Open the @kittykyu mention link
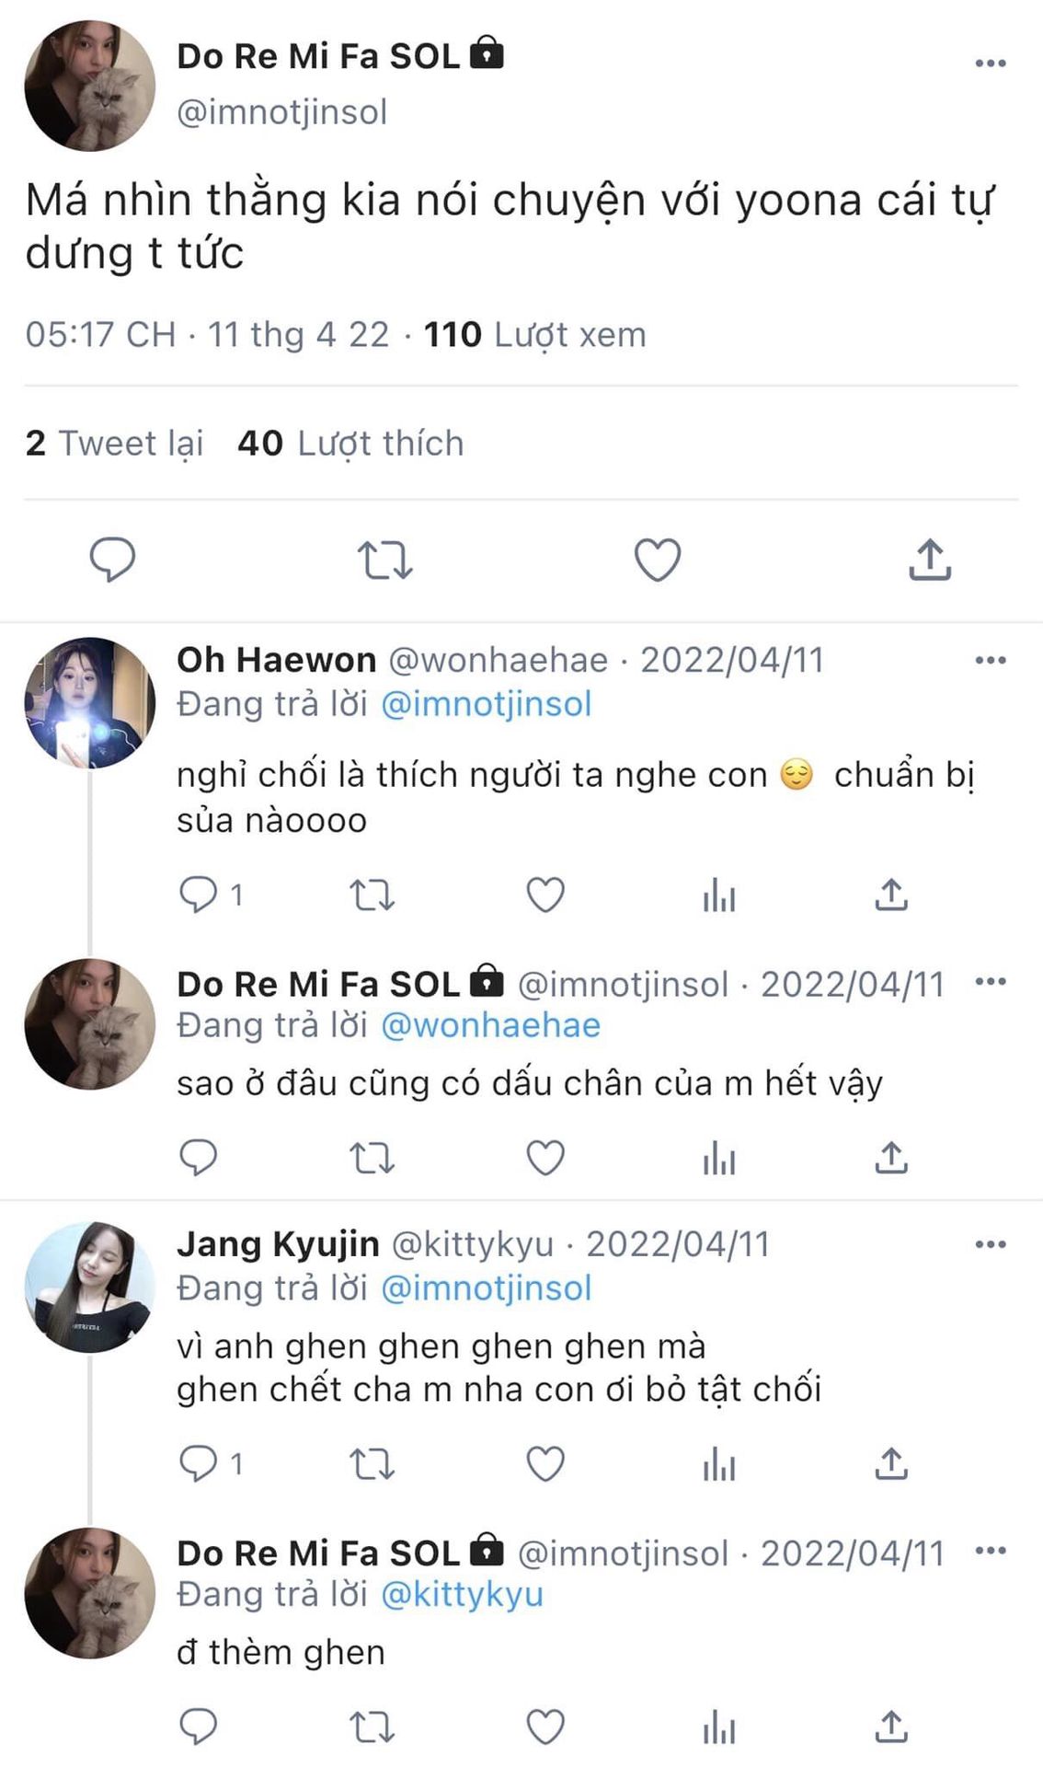 [462, 1594]
